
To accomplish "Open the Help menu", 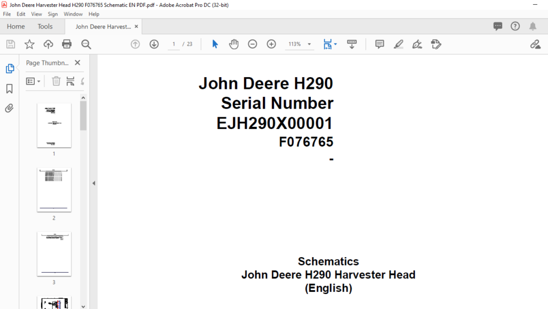I will [x=94, y=14].
